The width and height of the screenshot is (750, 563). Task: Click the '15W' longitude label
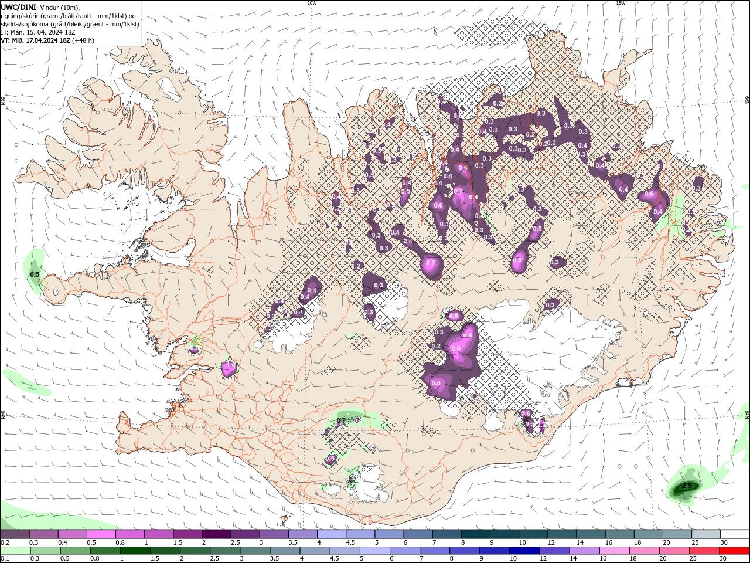(x=621, y=3)
